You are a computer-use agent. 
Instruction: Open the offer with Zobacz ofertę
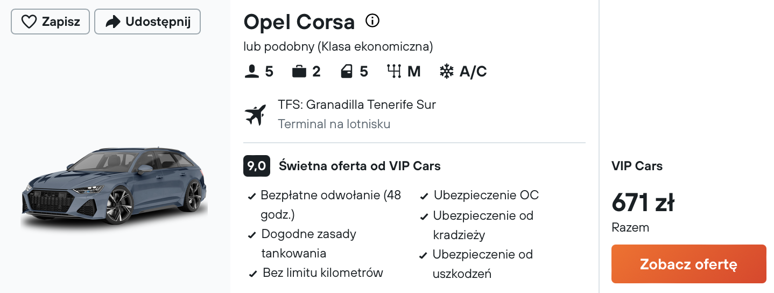(x=688, y=264)
